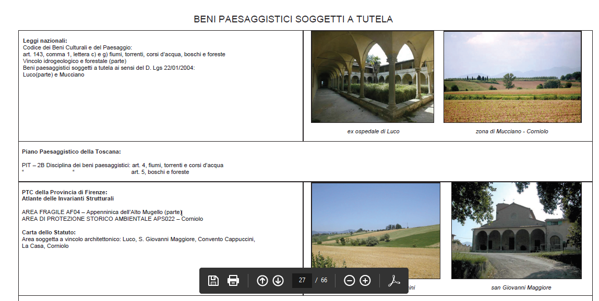The image size is (599, 301).
Task: Click the "AREA FRAGILE AF04" text line
Action: click(101, 212)
